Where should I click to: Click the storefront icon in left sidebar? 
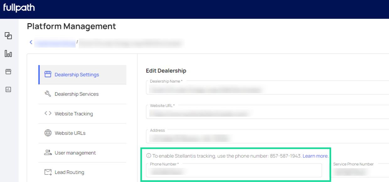point(8,72)
